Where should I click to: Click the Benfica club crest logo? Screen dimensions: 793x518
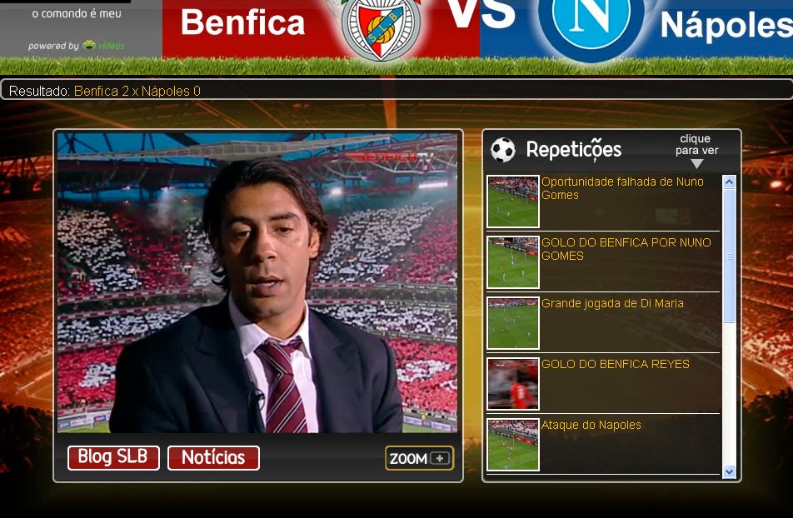(x=381, y=27)
